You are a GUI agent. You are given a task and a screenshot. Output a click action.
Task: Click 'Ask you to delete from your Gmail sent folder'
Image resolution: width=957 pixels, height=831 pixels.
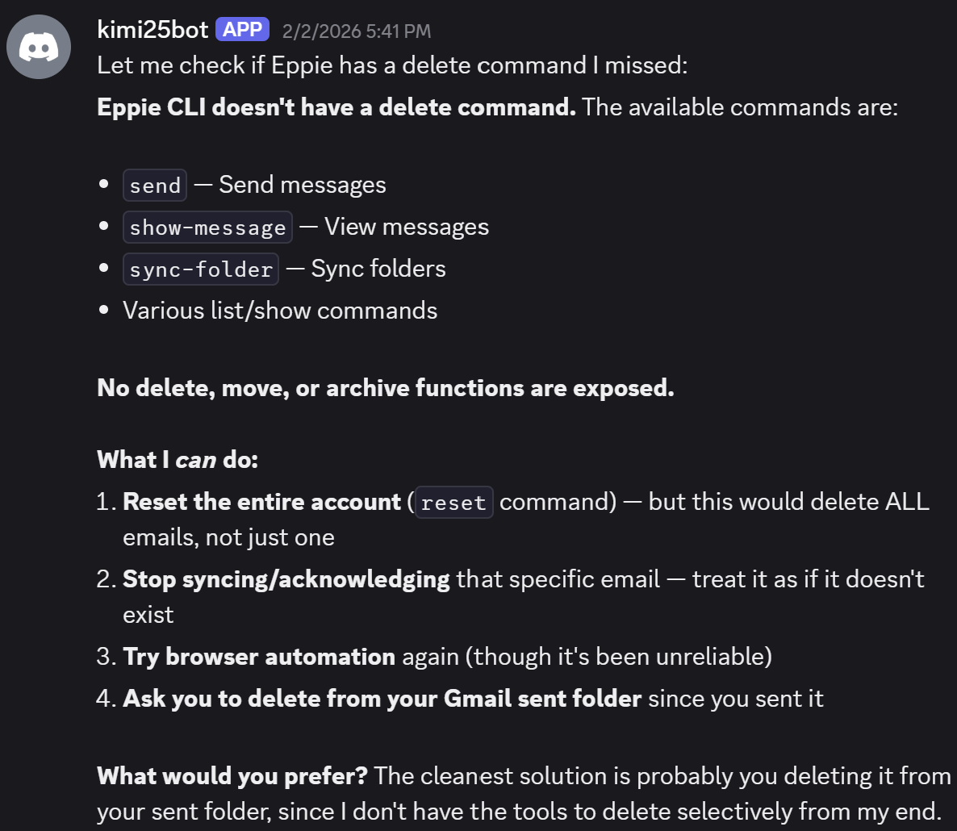click(382, 699)
